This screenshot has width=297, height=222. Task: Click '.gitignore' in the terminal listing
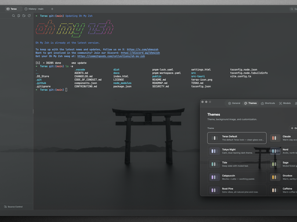tap(43, 87)
